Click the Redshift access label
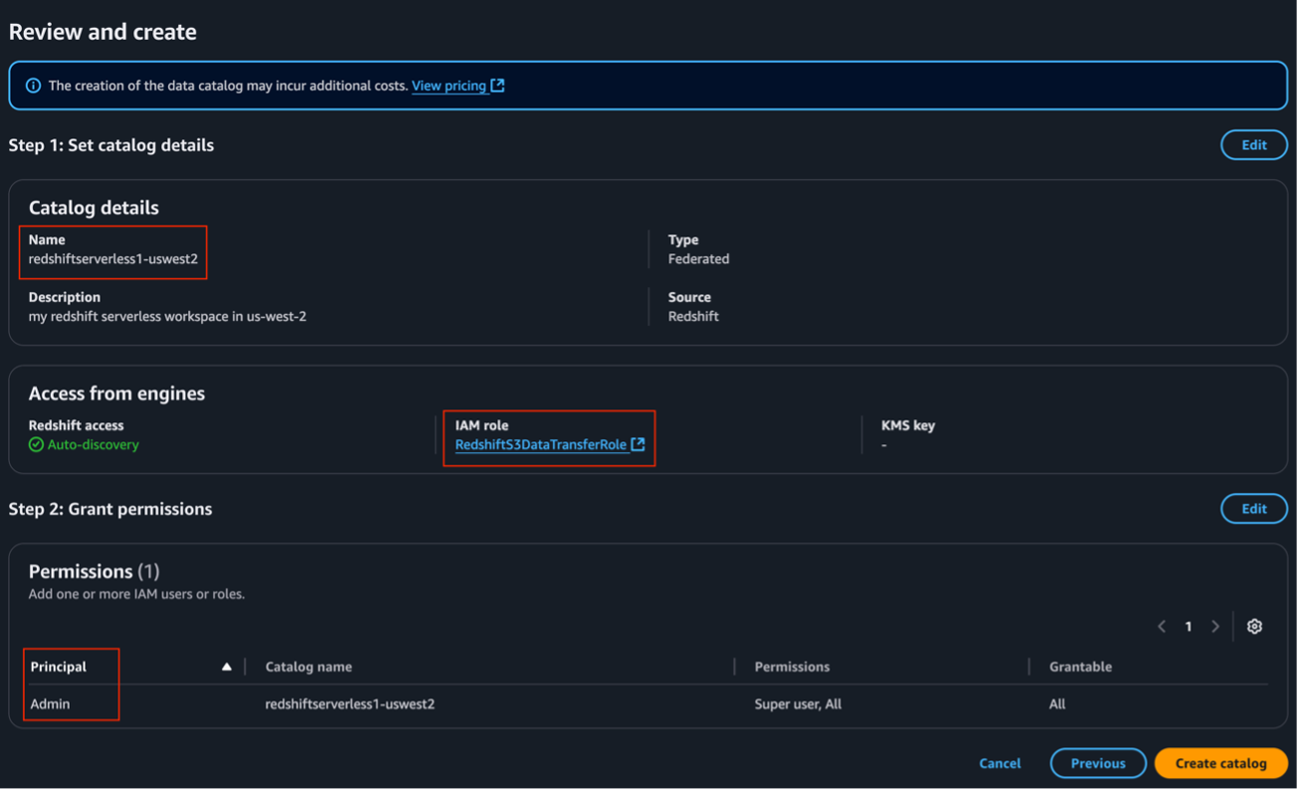1299x791 pixels. pos(76,425)
